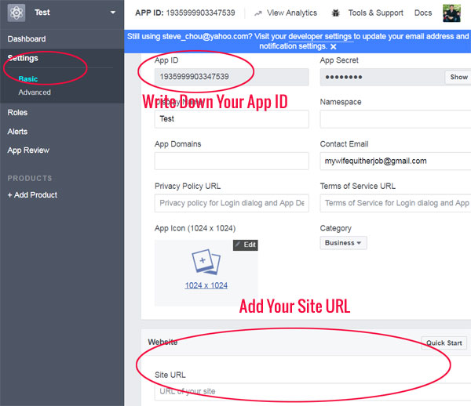The image size is (471, 406).
Task: Follow the developer settings link in banner
Action: 320,37
